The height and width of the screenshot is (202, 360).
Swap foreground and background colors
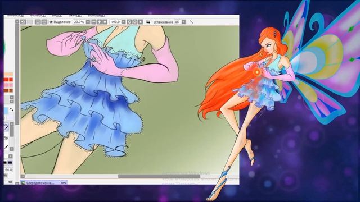coord(11,110)
